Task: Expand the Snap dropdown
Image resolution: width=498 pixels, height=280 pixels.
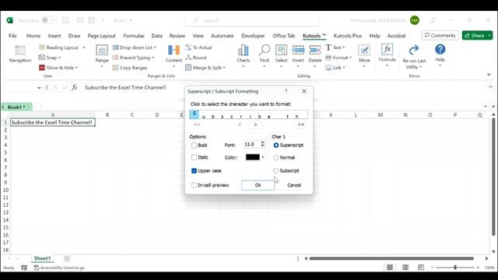Action: [59, 58]
